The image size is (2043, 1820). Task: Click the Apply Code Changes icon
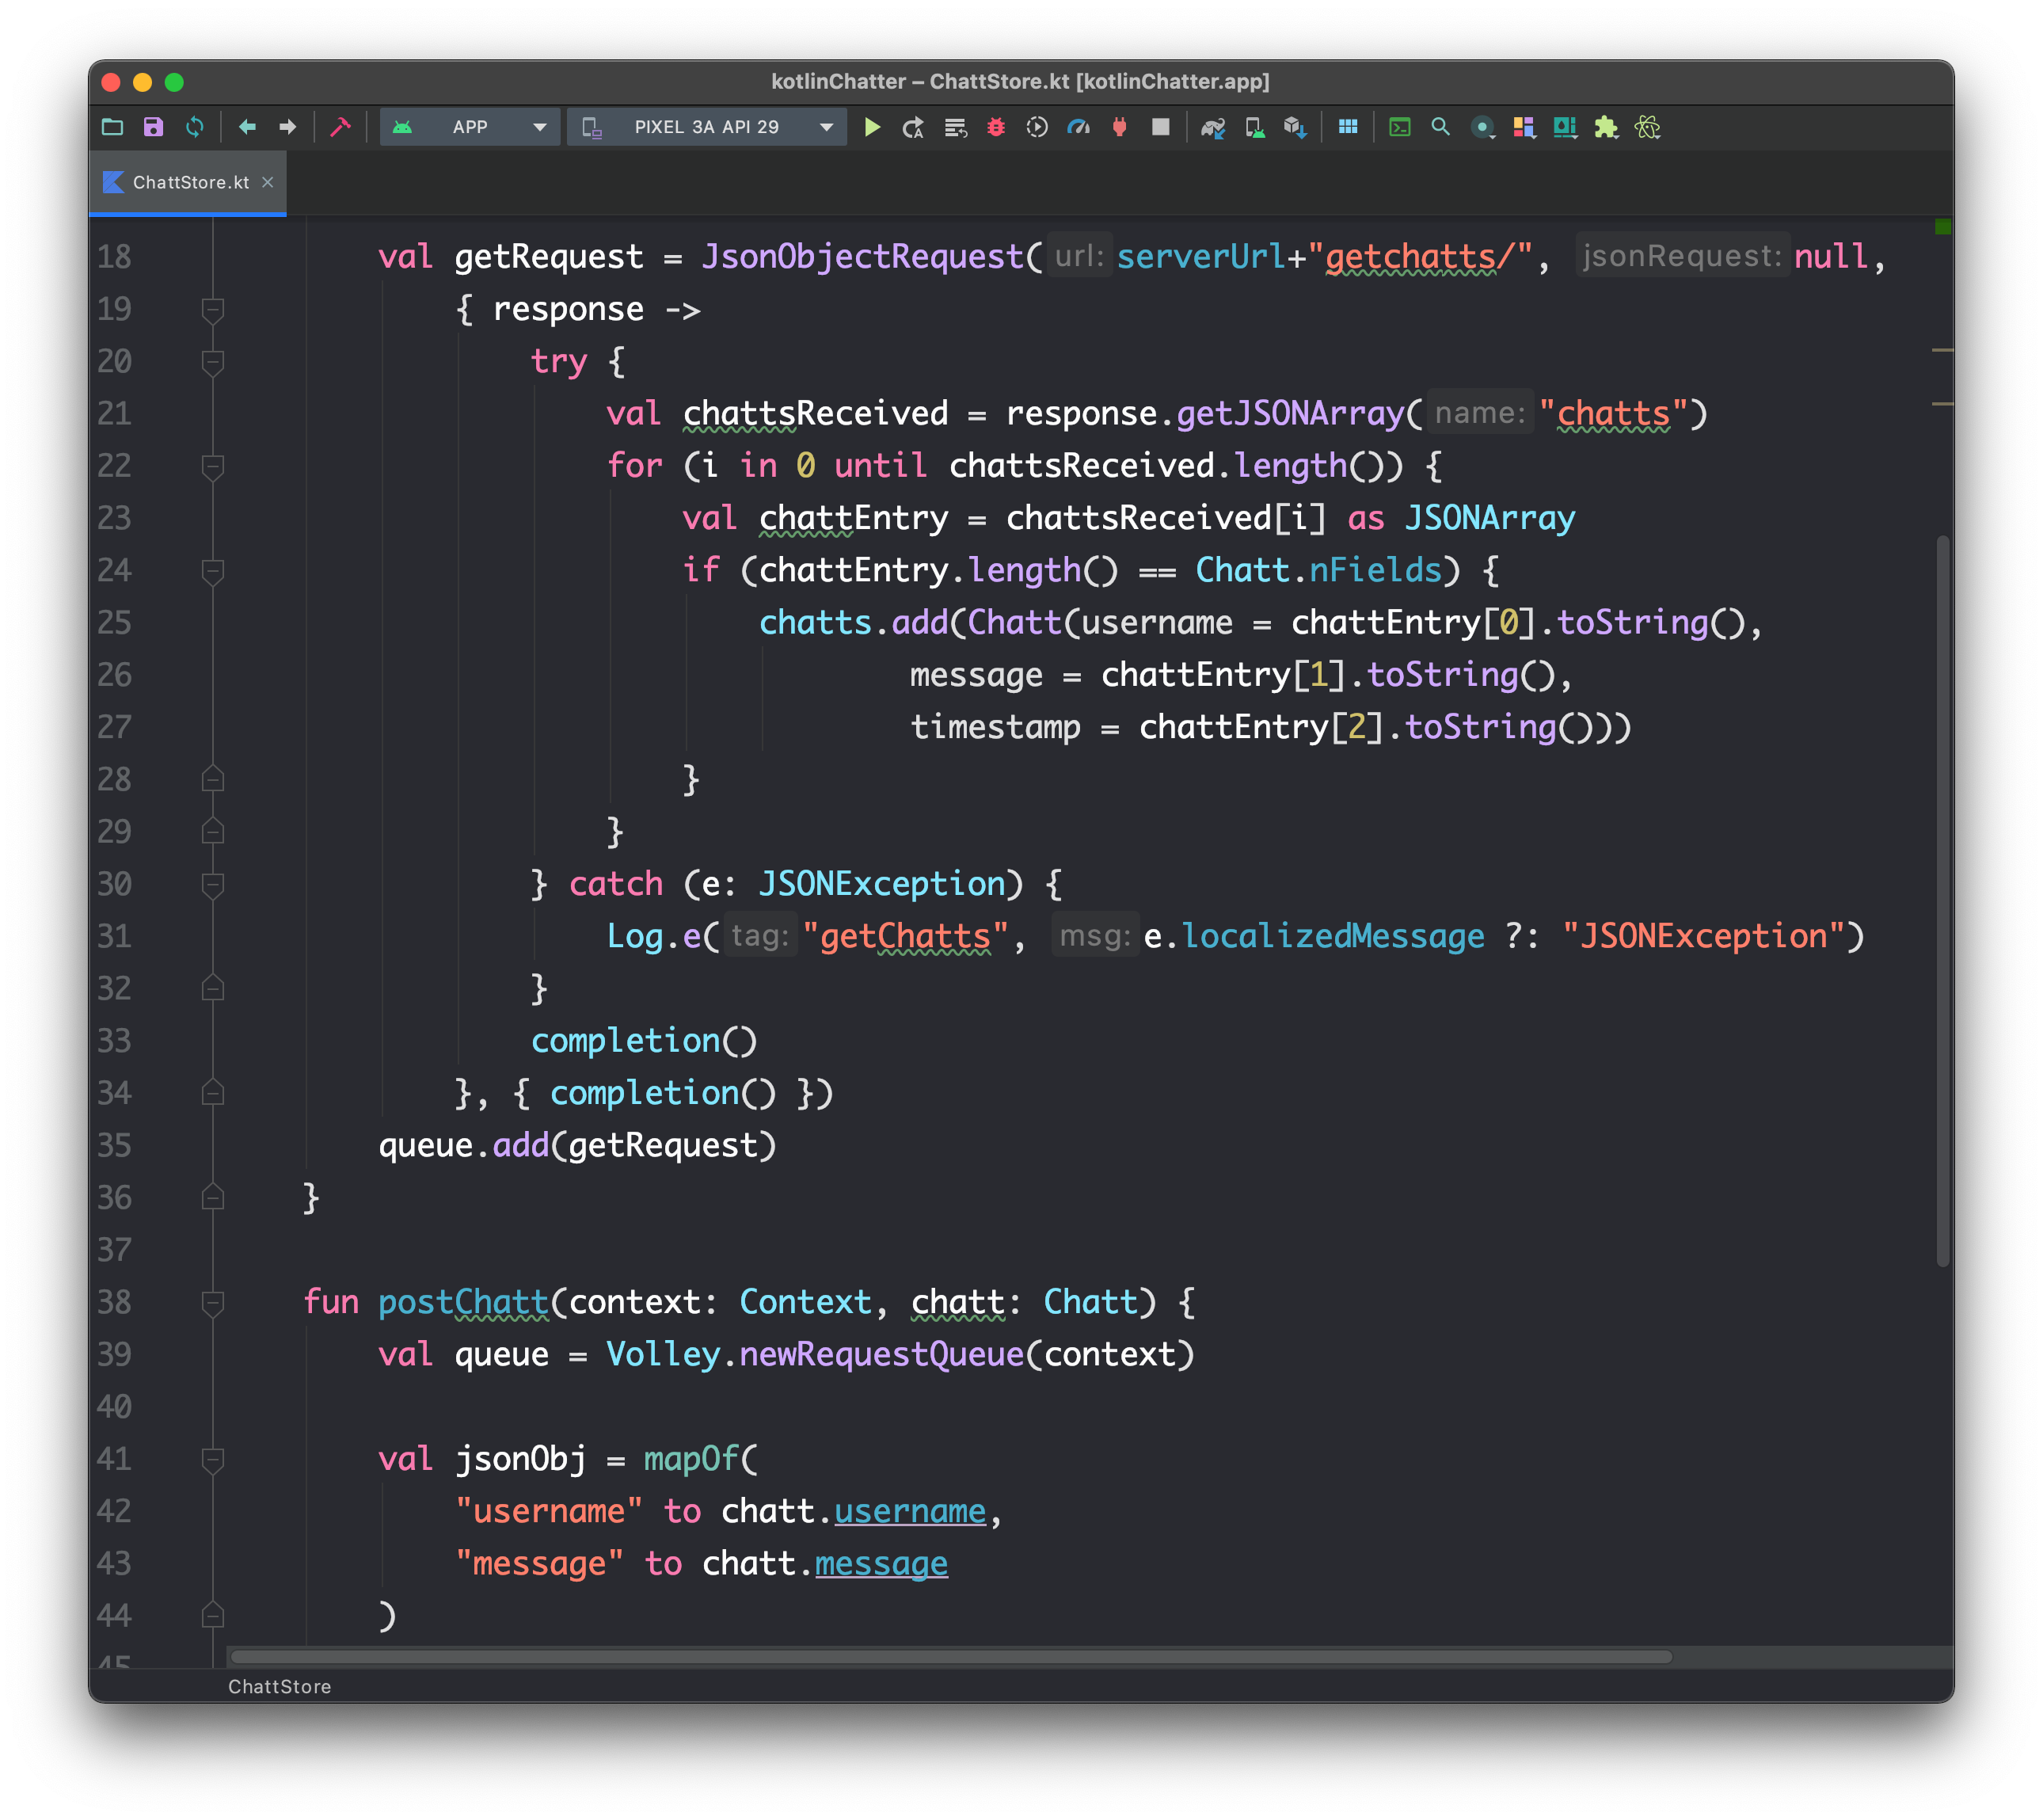point(955,127)
